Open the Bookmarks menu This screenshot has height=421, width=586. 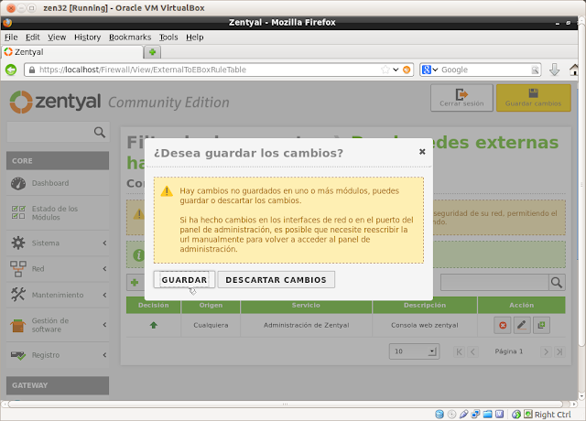click(130, 38)
